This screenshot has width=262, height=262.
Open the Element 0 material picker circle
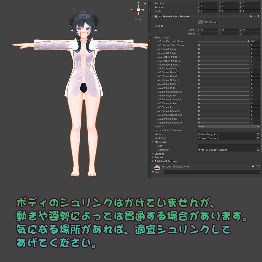pos(258,150)
